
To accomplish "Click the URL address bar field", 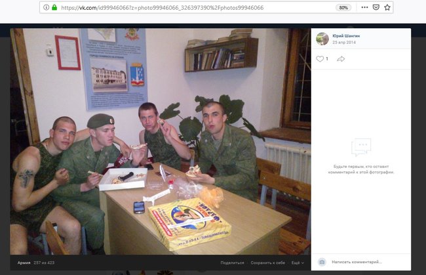I will click(x=197, y=7).
